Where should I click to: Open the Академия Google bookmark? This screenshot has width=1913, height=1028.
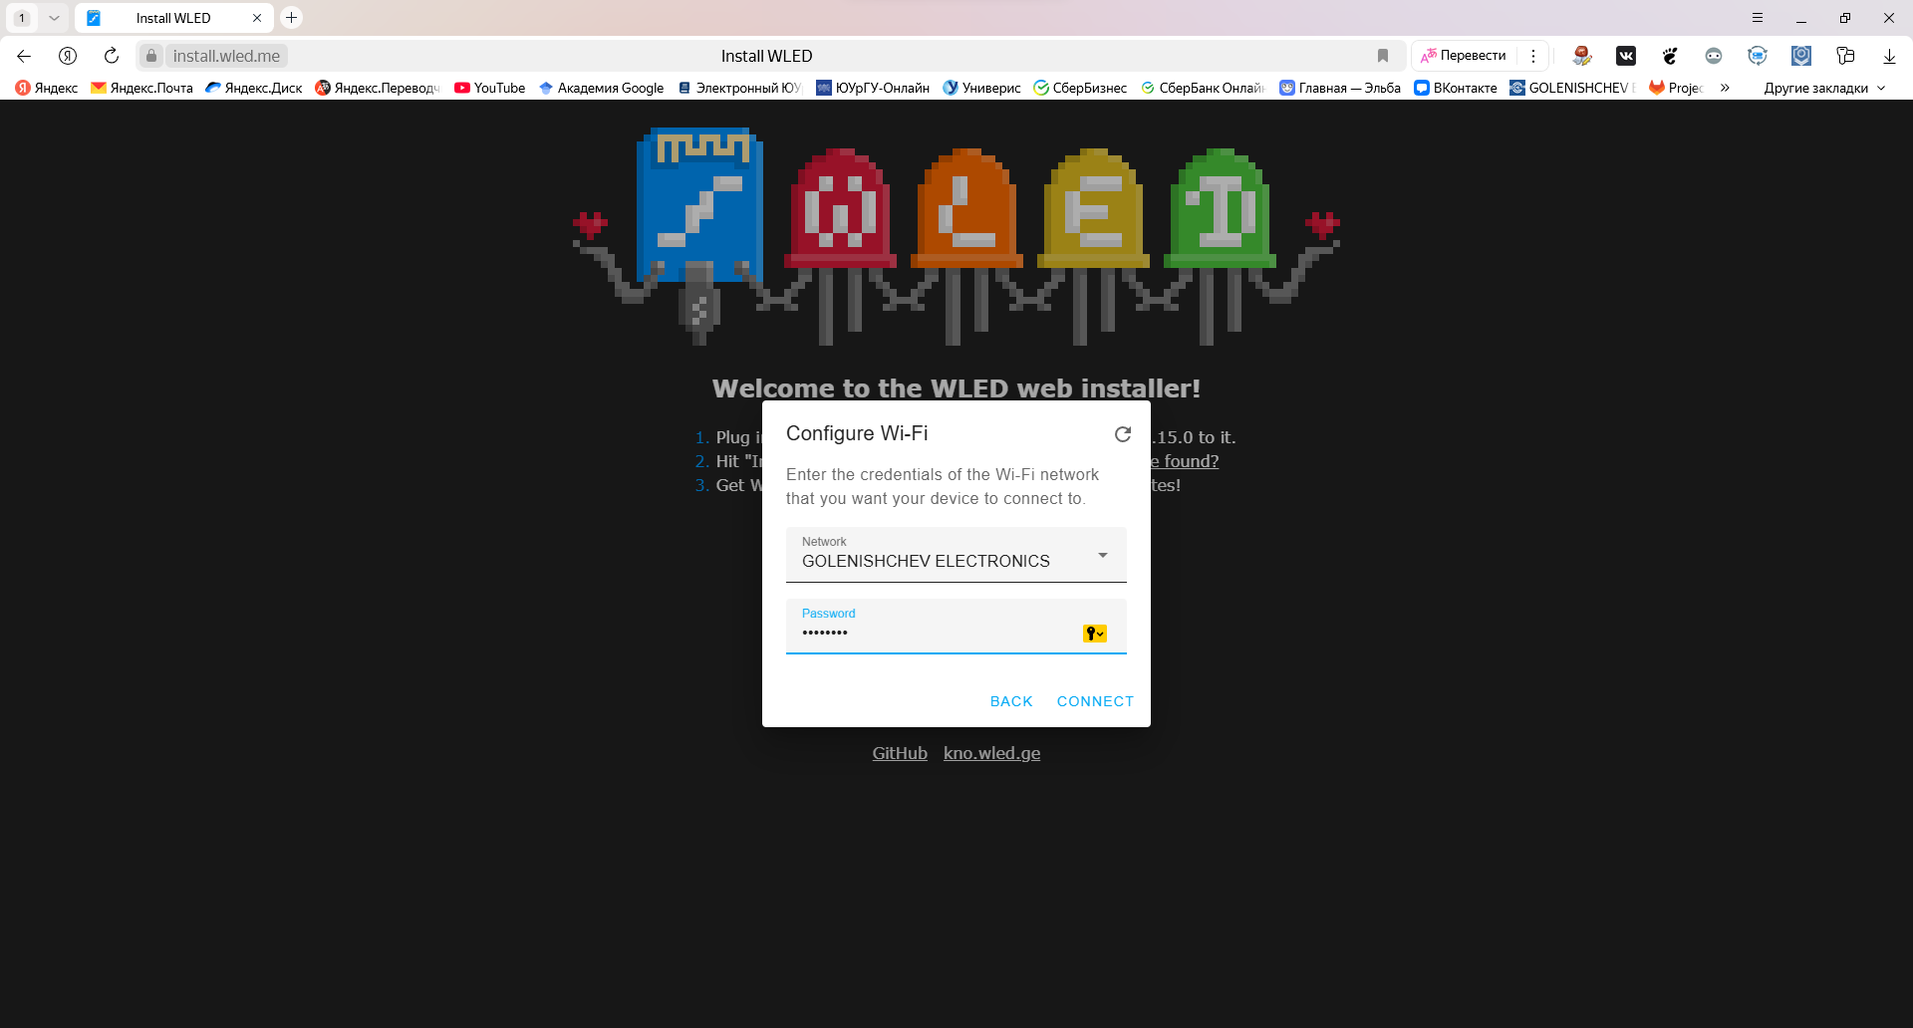click(x=601, y=88)
